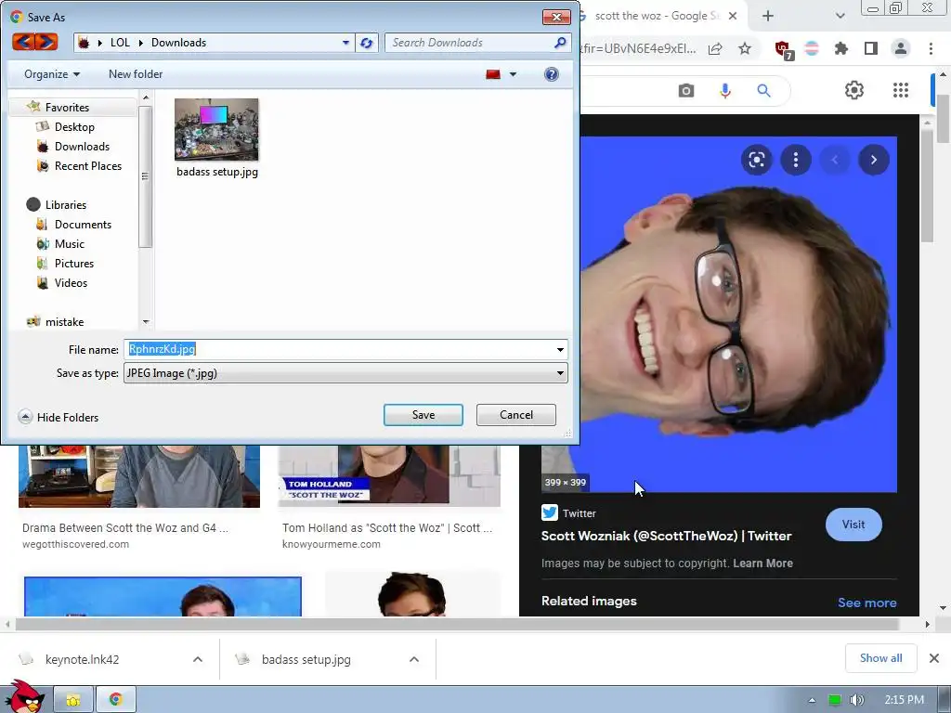
Task: Expand the File name dropdown arrow
Action: pyautogui.click(x=560, y=350)
